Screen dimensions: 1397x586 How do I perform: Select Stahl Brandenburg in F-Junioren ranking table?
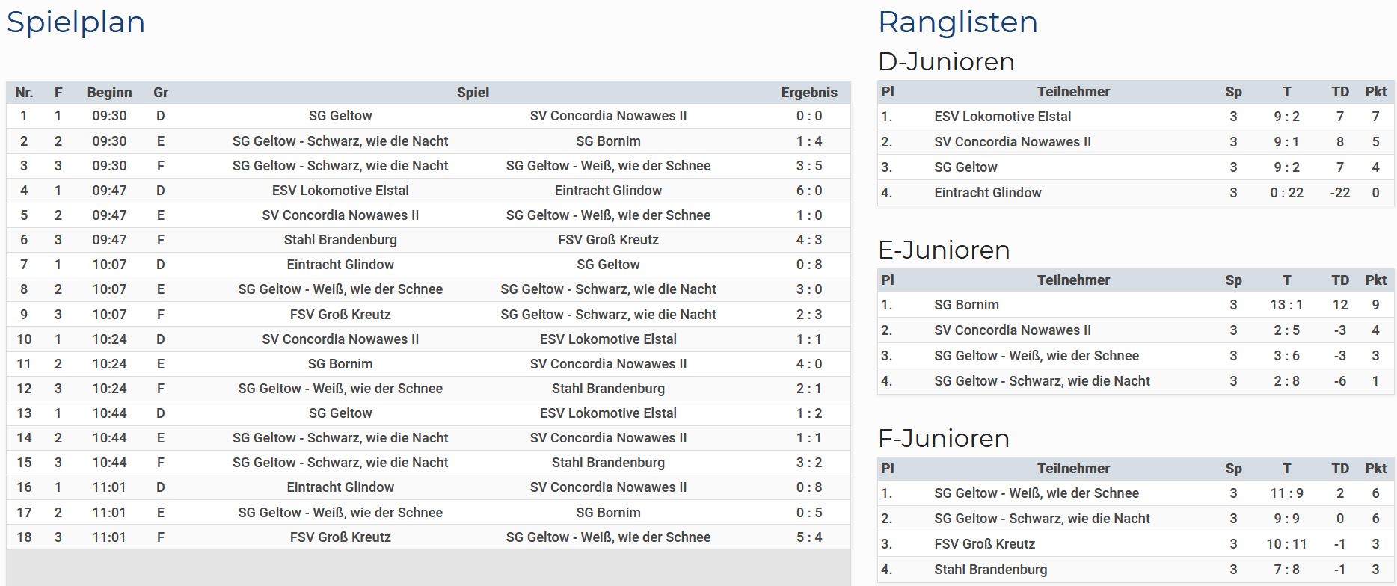pos(990,570)
